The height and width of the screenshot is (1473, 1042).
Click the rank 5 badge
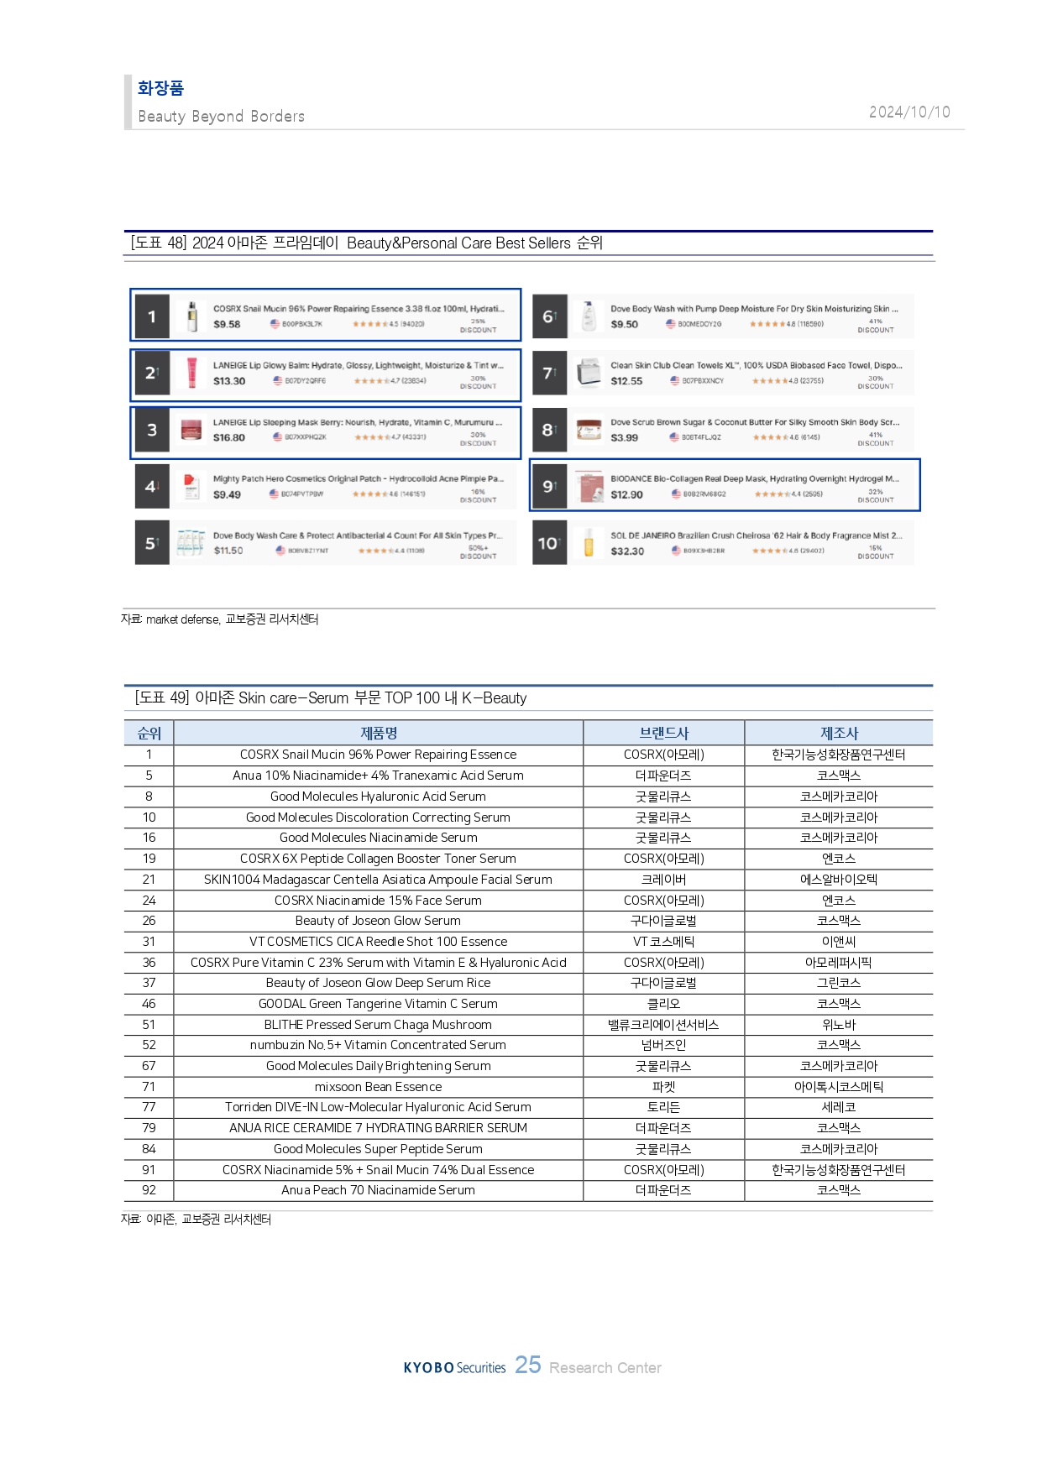(x=152, y=543)
